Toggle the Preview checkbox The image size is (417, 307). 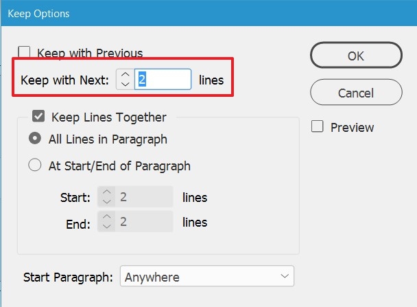pos(317,126)
